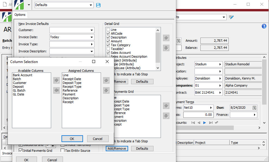Click Defaults button under Detail Grid
This screenshot has height=162, width=269.
(x=142, y=82)
